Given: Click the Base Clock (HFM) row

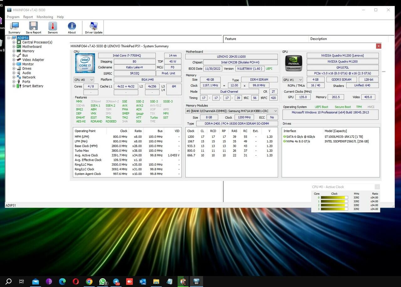Looking at the screenshot, I should pos(127,146).
